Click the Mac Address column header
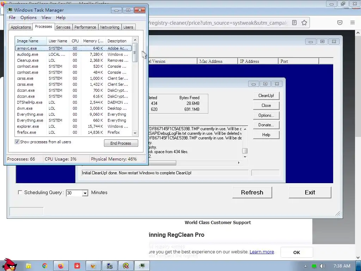 pos(217,61)
